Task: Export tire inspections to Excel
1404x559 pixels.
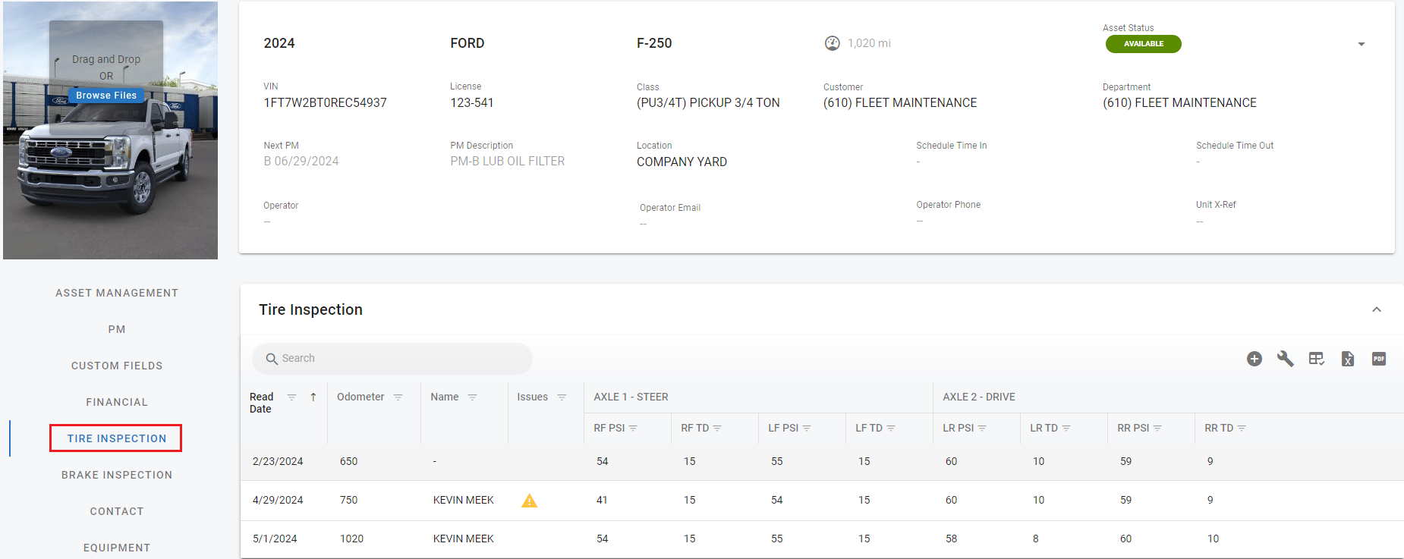Action: coord(1348,359)
